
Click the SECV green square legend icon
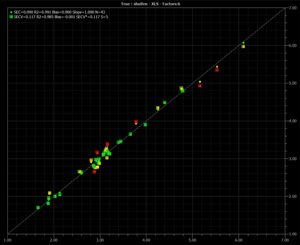coord(11,17)
